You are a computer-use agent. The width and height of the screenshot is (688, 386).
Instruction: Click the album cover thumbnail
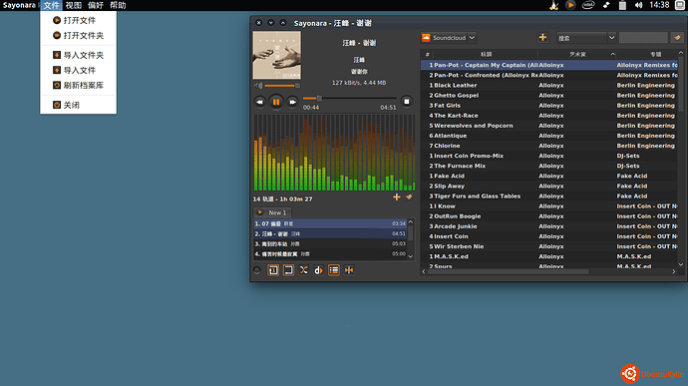(x=277, y=55)
